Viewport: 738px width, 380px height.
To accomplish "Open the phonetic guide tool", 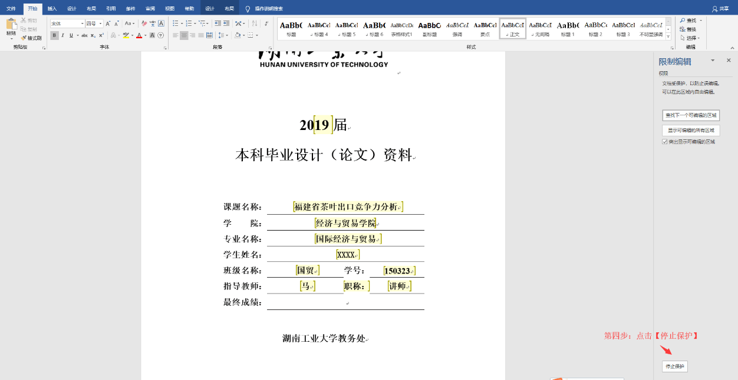I will coord(153,24).
